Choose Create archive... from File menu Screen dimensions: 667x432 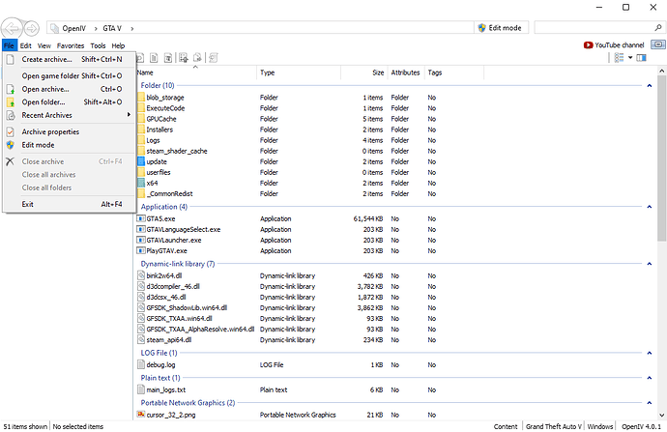(70, 60)
